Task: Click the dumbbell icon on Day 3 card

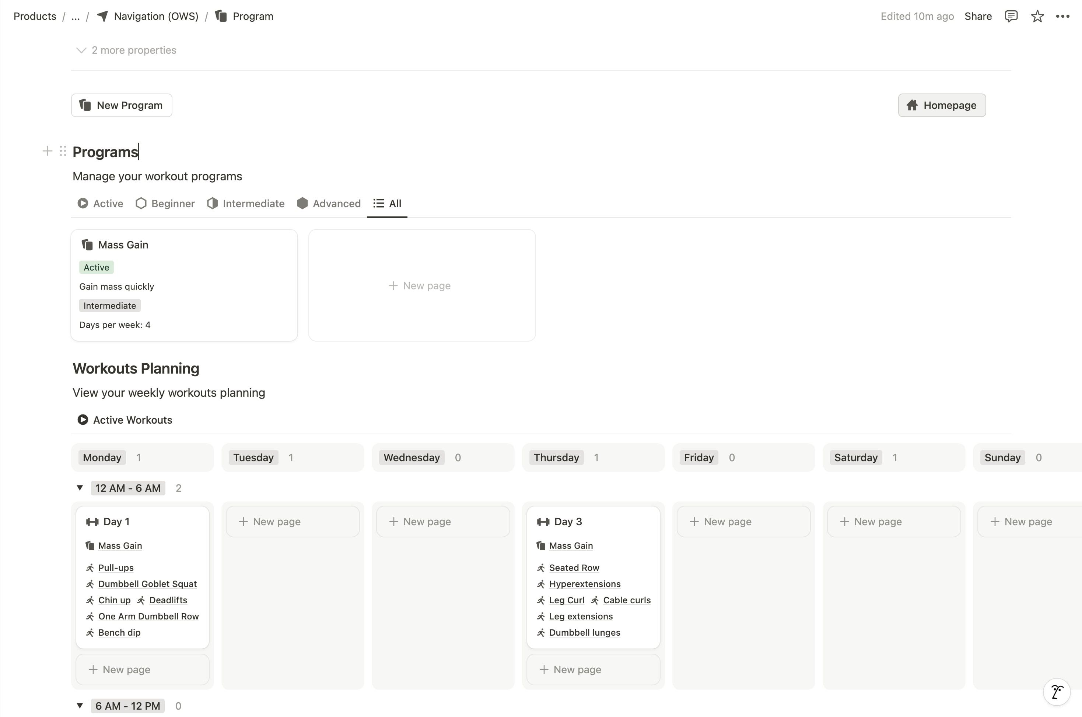Action: click(x=543, y=522)
